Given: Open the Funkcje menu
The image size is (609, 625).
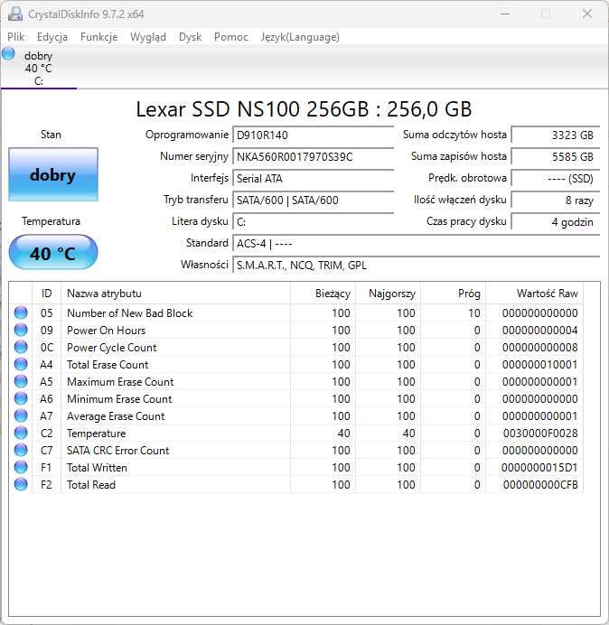Looking at the screenshot, I should (98, 37).
